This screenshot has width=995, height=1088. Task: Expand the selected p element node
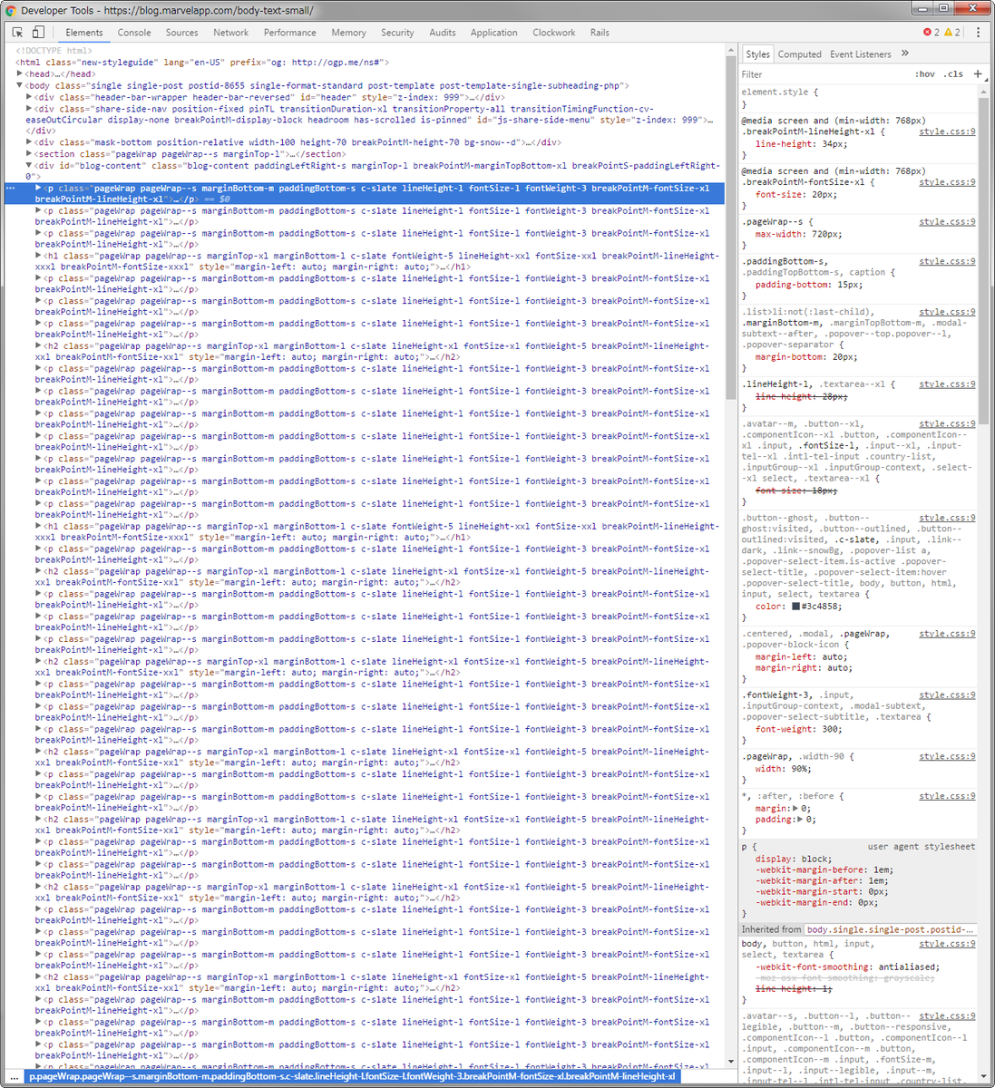(38, 188)
